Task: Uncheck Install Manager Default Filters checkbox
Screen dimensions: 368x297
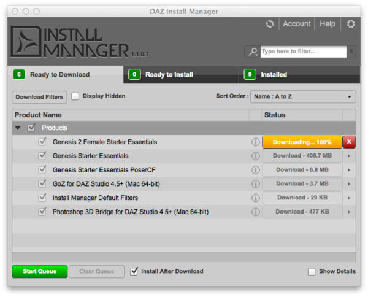Action: pos(42,198)
